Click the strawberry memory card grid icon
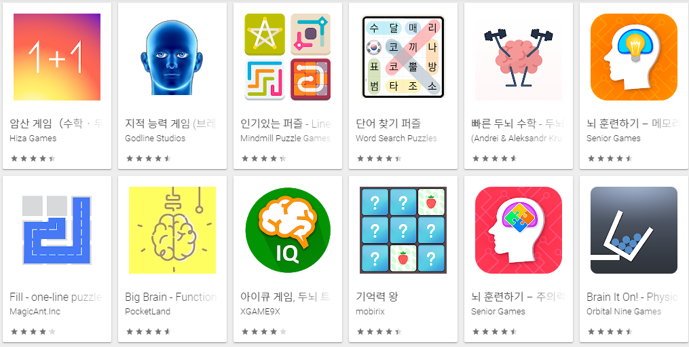Image resolution: width=689 pixels, height=347 pixels. [x=403, y=230]
